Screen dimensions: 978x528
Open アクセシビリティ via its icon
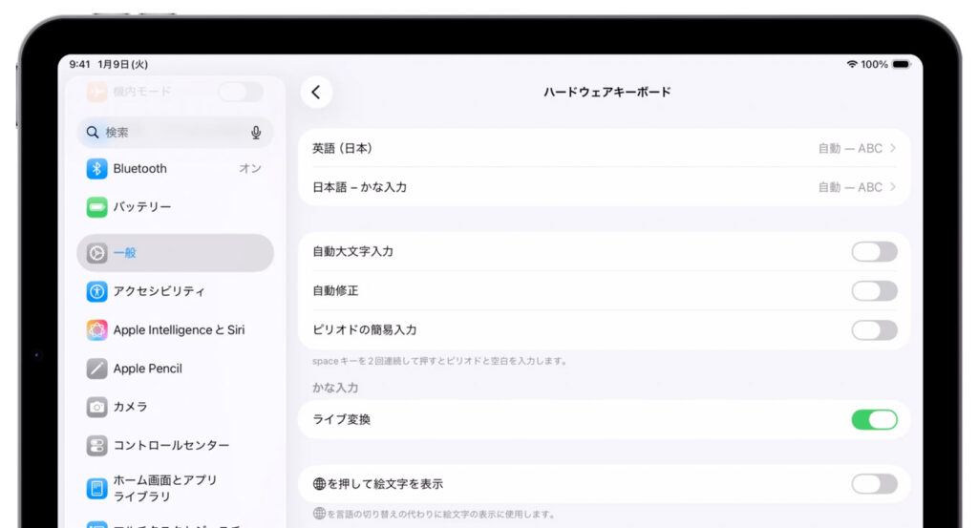[96, 291]
